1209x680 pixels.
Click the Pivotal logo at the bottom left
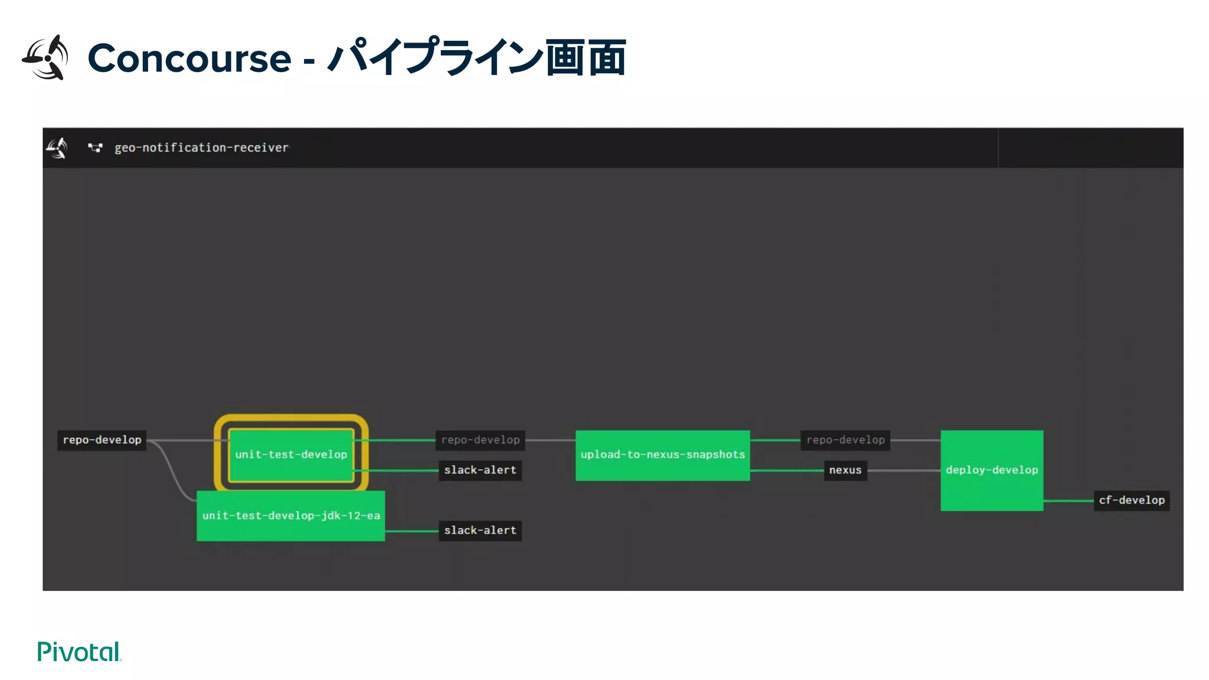pyautogui.click(x=79, y=652)
